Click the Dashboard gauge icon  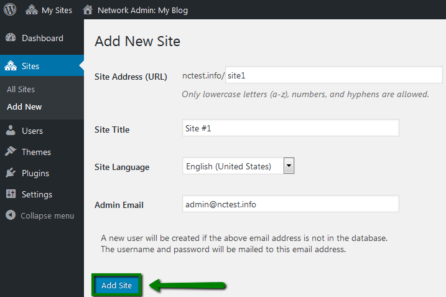11,37
